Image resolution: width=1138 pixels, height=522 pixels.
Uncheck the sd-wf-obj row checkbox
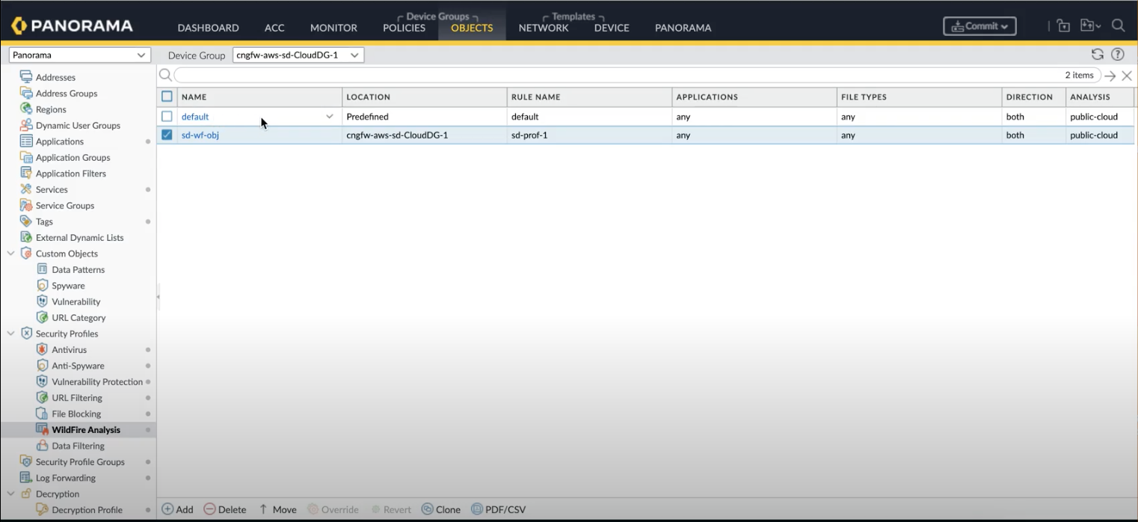[x=167, y=135]
